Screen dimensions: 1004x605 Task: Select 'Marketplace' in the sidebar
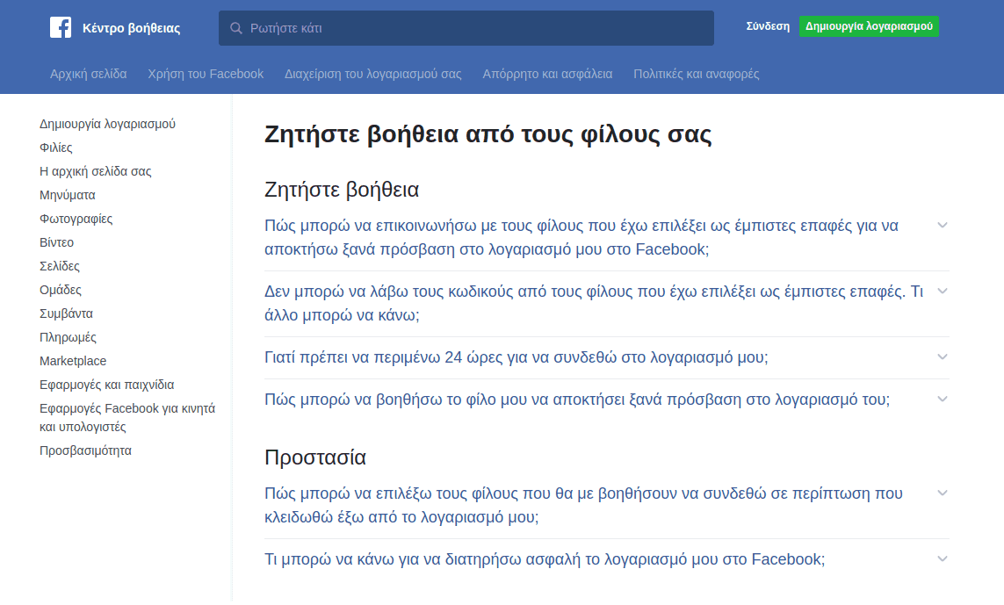click(x=73, y=361)
